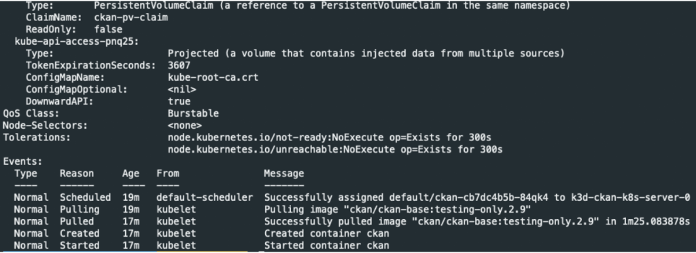Click the Pulling image event message
The image size is (696, 253).
398,210
